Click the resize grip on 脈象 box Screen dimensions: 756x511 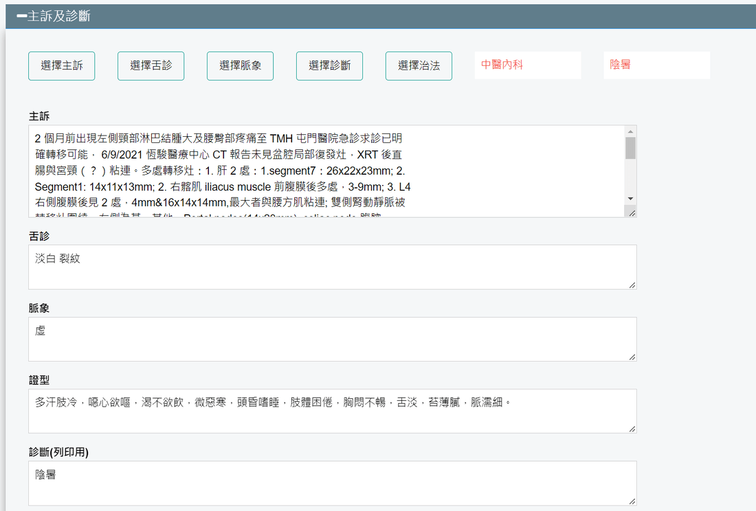[632, 357]
